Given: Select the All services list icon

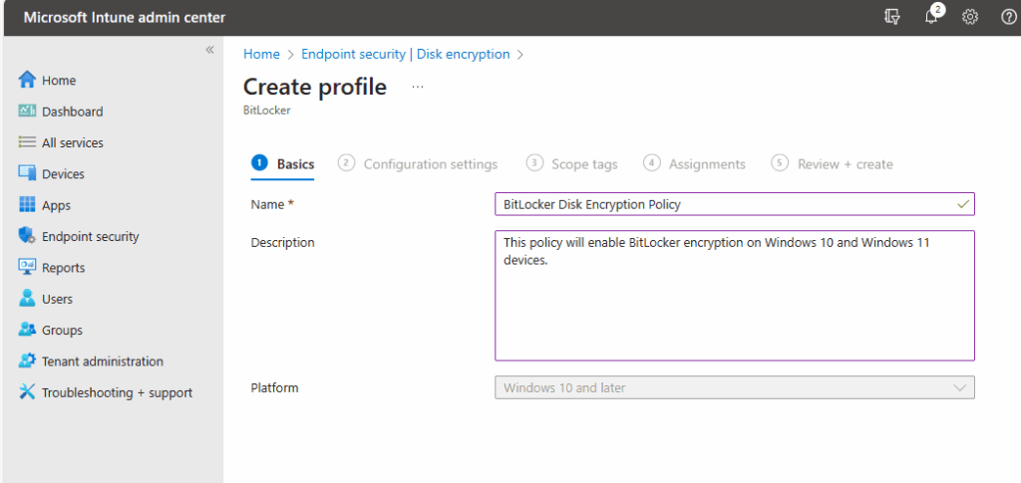Looking at the screenshot, I should coord(27,142).
